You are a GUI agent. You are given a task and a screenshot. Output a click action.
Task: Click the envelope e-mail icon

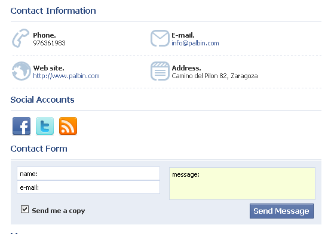coord(160,38)
